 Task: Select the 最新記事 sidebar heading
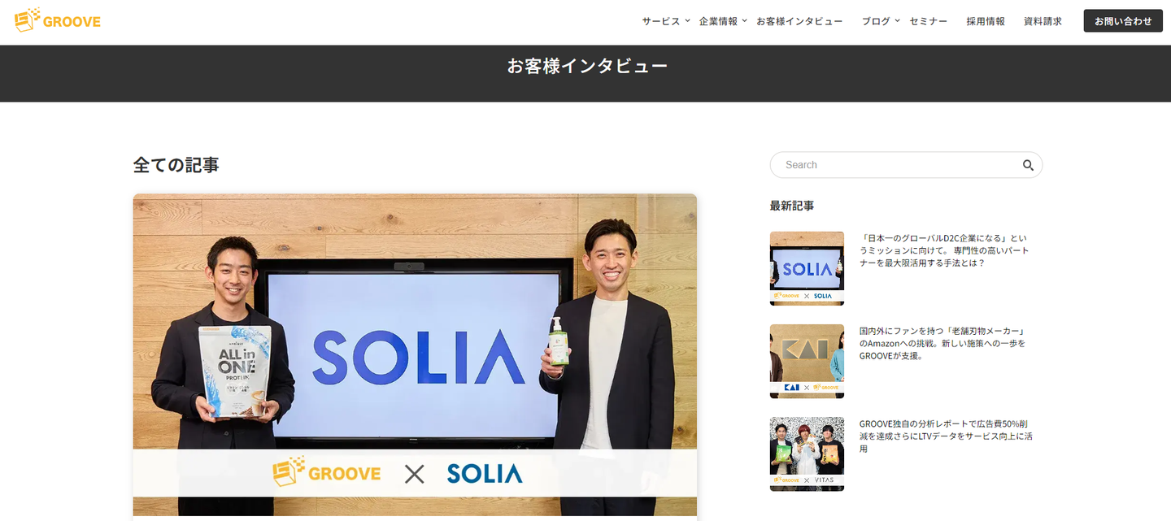(792, 206)
